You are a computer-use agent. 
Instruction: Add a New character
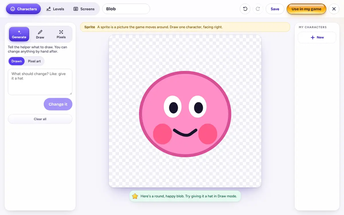[x=317, y=38]
